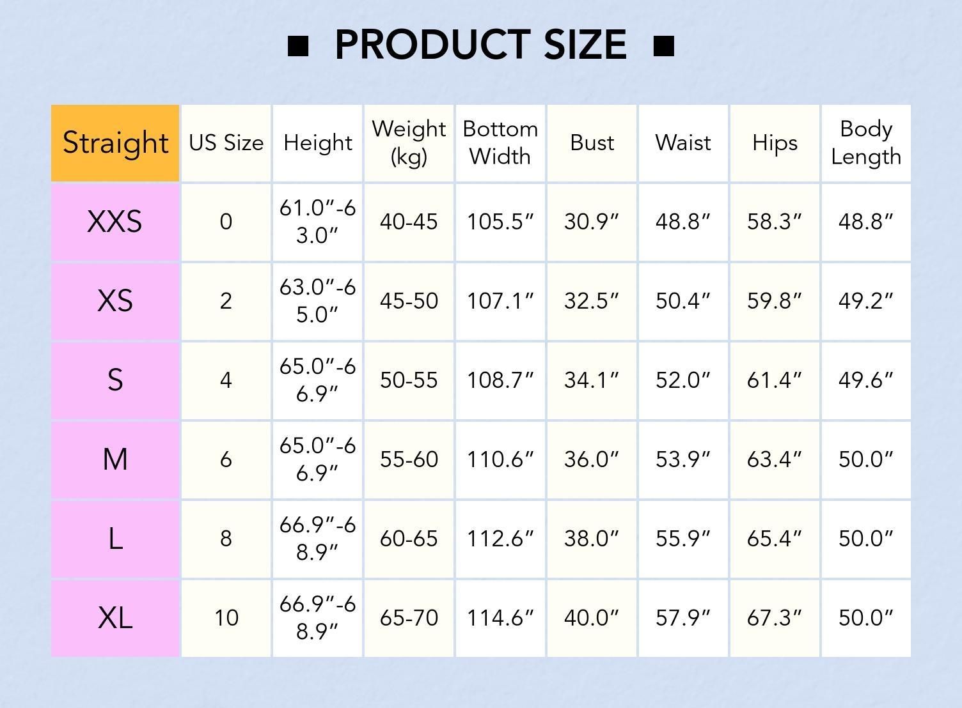Screen dimensions: 962x708
Task: Click US size 4 cell
Action: tap(226, 380)
